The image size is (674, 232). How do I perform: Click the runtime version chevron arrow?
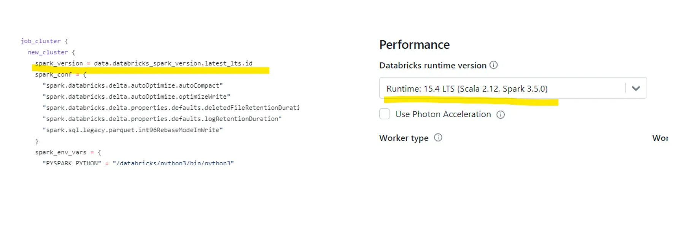pyautogui.click(x=636, y=89)
